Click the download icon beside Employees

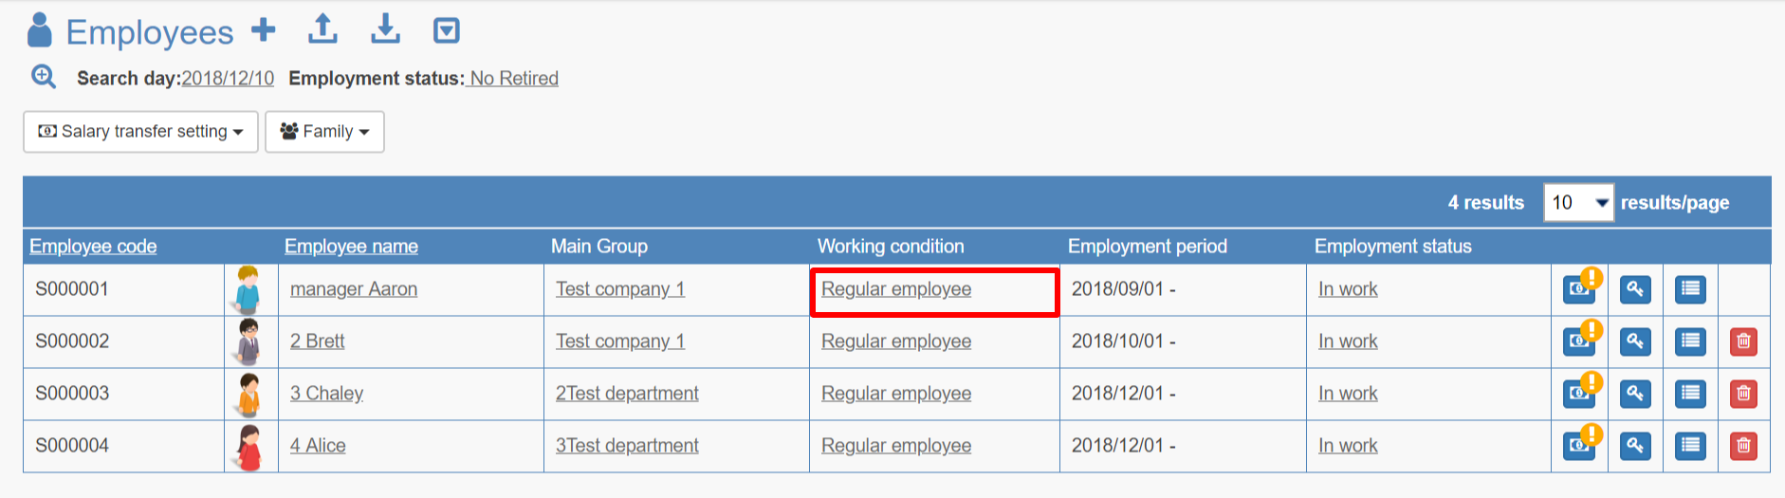click(x=385, y=29)
